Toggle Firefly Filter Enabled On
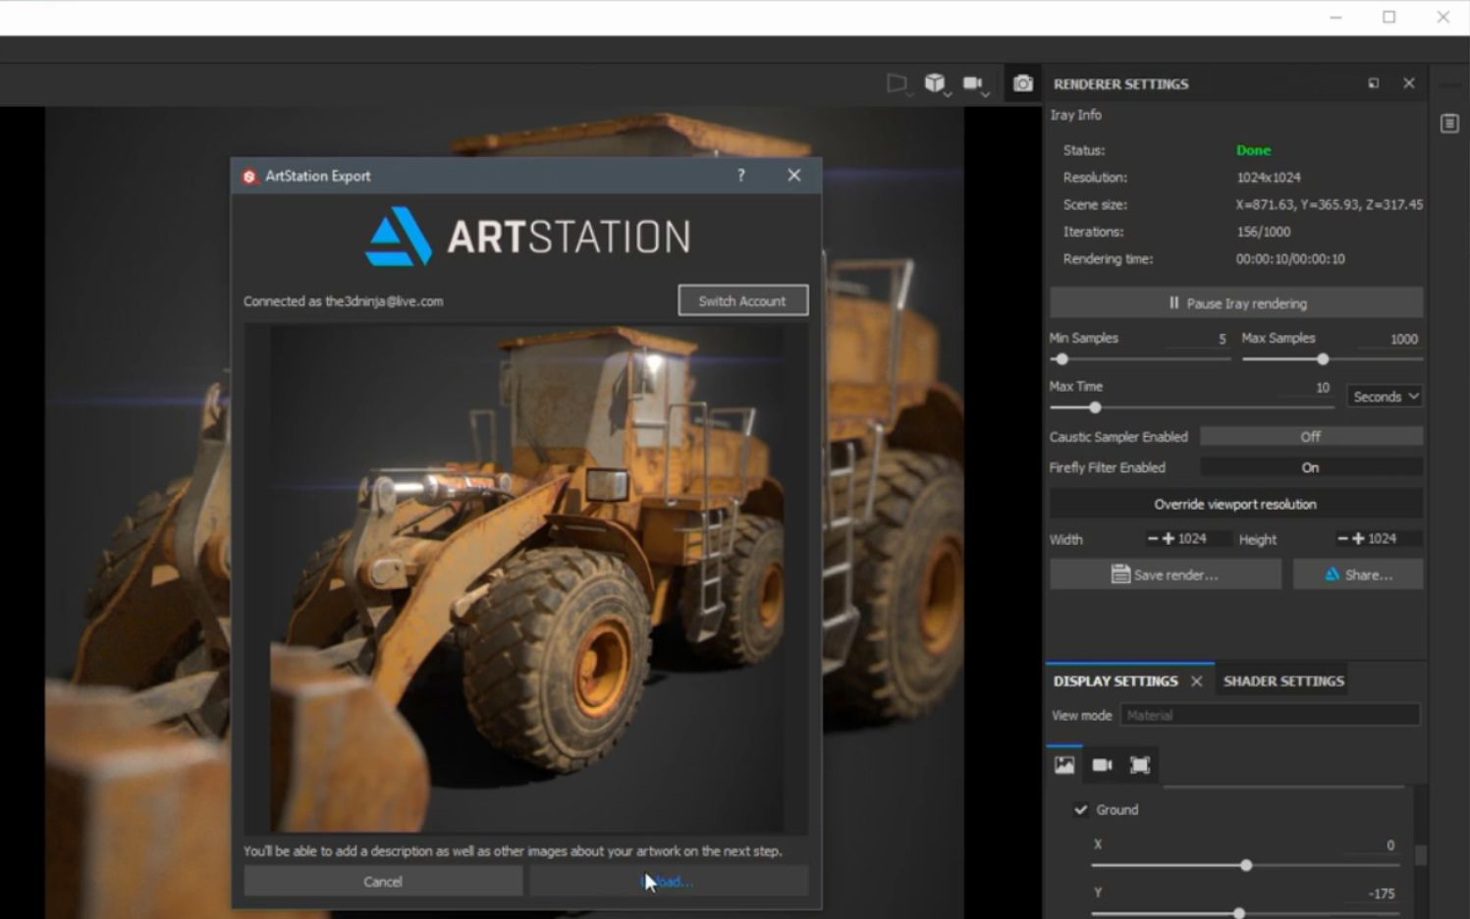This screenshot has width=1470, height=919. tap(1311, 467)
